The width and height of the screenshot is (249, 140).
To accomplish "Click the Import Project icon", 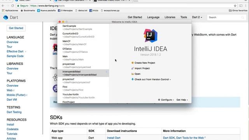I will point(133,68).
